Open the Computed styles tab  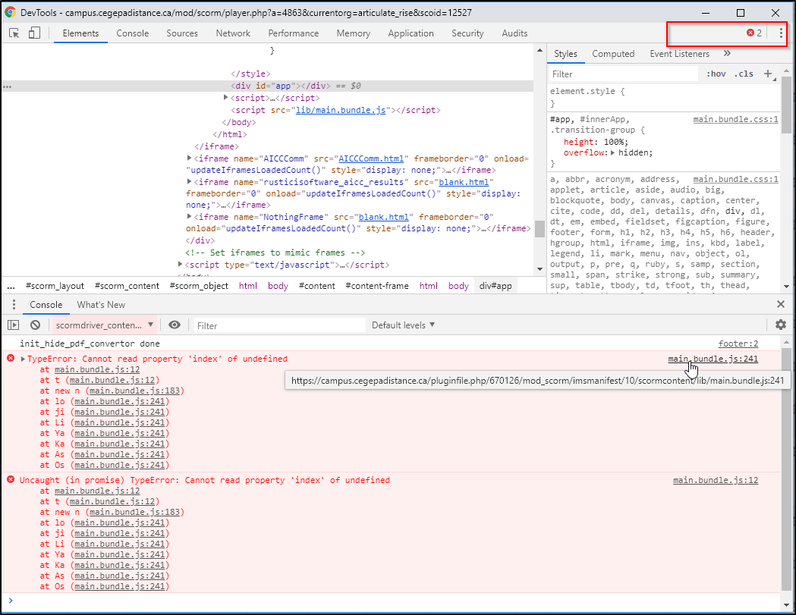pyautogui.click(x=613, y=54)
